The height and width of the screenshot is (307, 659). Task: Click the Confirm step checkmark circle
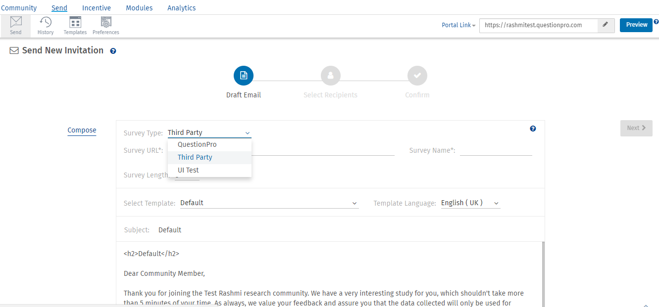click(417, 76)
